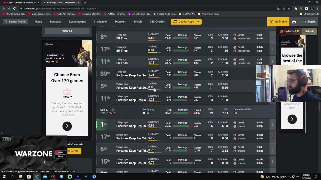Open Chrome tab search chevron
Image resolution: width=321 pixels, height=180 pixels.
[x=294, y=2]
